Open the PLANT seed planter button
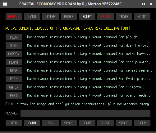This screenshot has height=133, width=156. pos(14,62)
